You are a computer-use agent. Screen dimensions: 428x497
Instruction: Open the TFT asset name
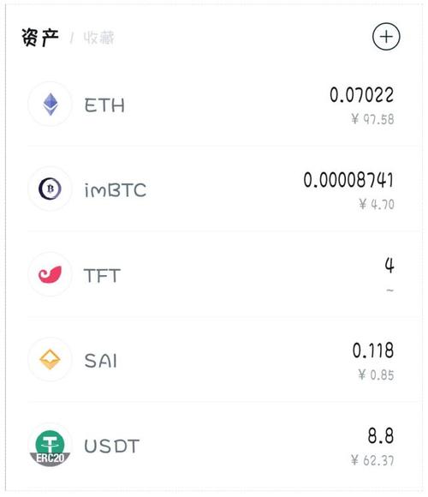[x=102, y=275]
